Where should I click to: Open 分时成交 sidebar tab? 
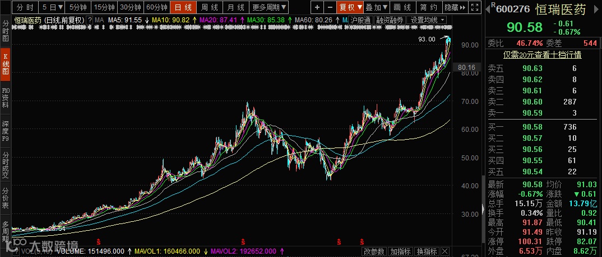(x=6, y=165)
